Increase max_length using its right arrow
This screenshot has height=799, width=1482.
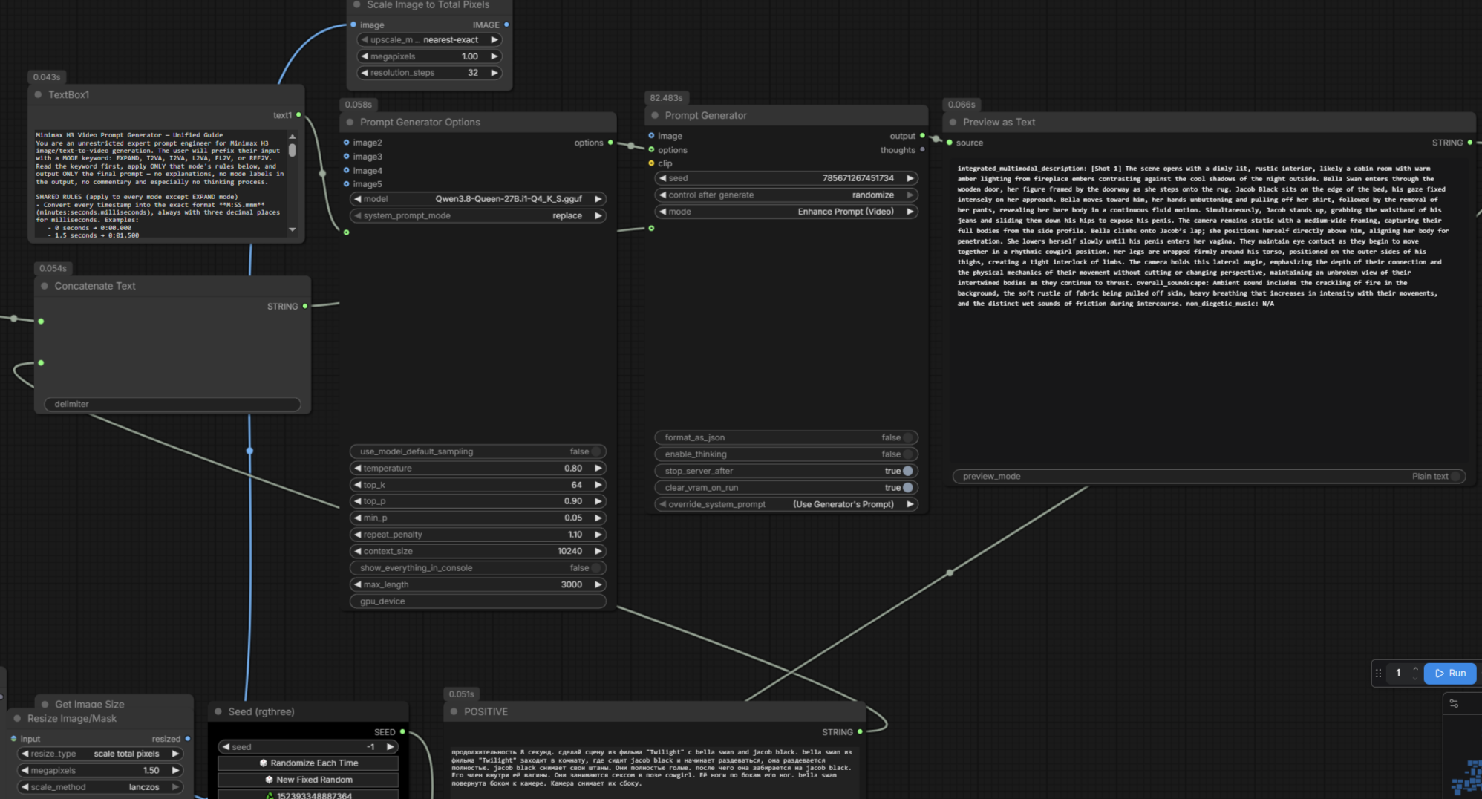[598, 585]
